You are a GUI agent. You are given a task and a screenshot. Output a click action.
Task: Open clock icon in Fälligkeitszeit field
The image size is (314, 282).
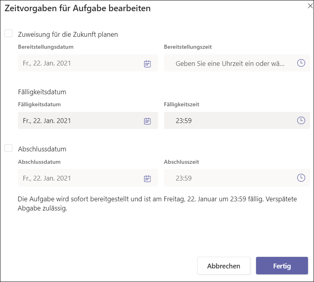301,120
